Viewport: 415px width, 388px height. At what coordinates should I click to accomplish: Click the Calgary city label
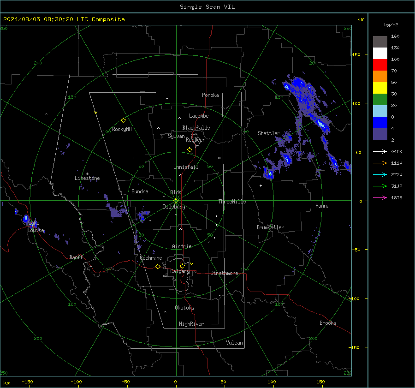180,271
